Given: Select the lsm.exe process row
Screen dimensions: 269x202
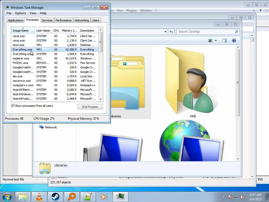Looking at the screenshot, I should tap(55, 76).
